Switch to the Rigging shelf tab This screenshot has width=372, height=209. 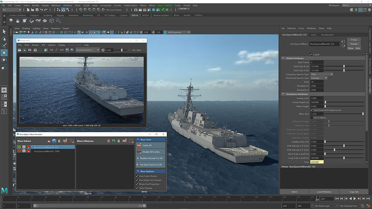click(60, 15)
